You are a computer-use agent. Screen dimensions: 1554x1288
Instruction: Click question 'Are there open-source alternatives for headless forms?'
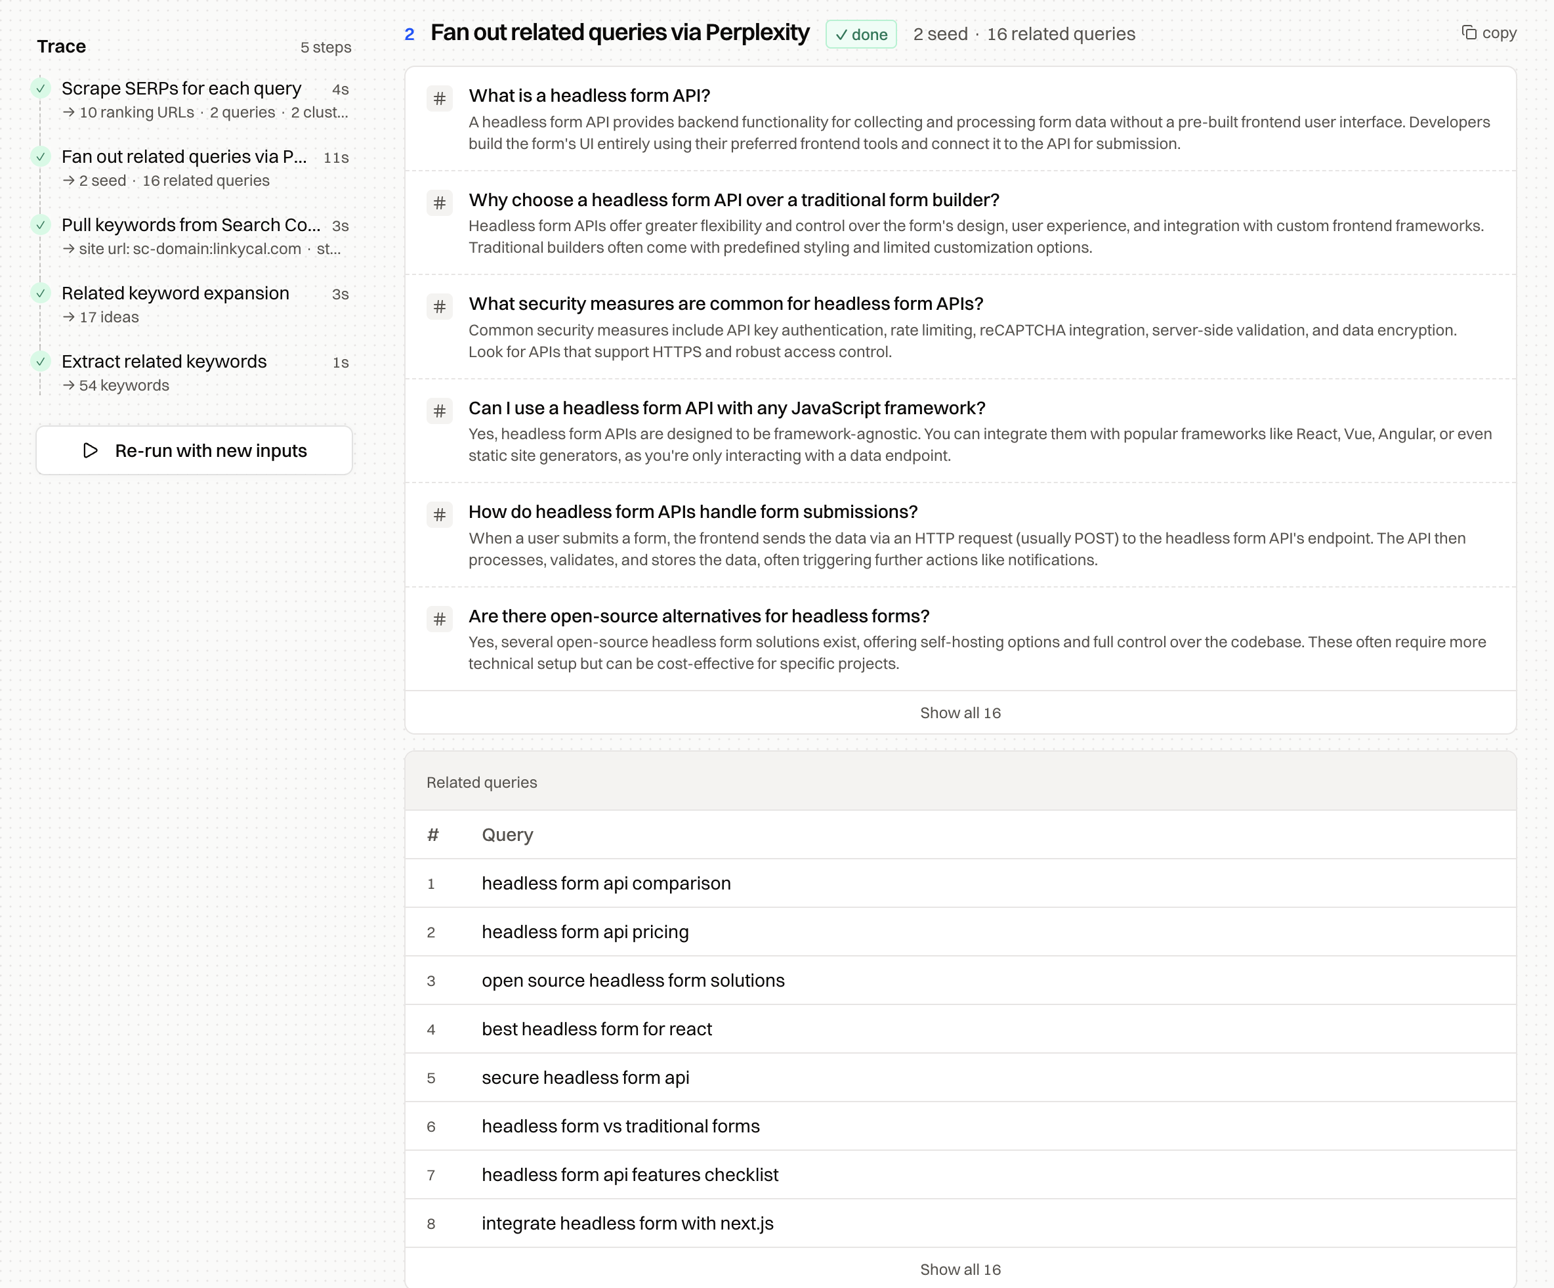[698, 616]
